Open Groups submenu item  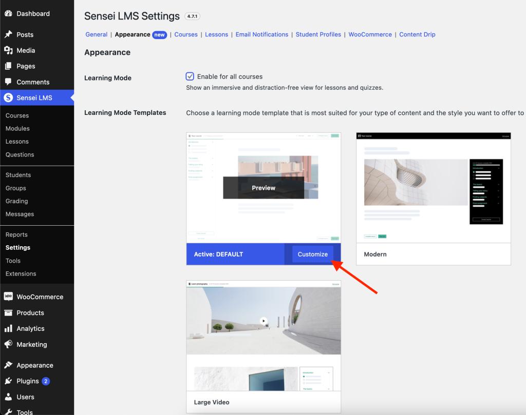click(x=16, y=188)
